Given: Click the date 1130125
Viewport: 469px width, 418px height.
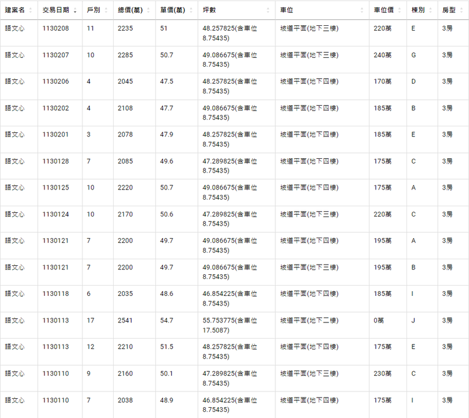Looking at the screenshot, I should coord(56,188).
